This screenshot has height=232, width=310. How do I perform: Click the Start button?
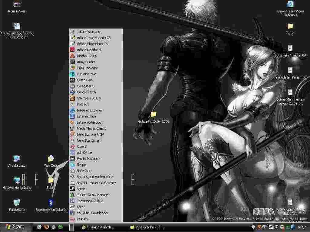click(15, 227)
